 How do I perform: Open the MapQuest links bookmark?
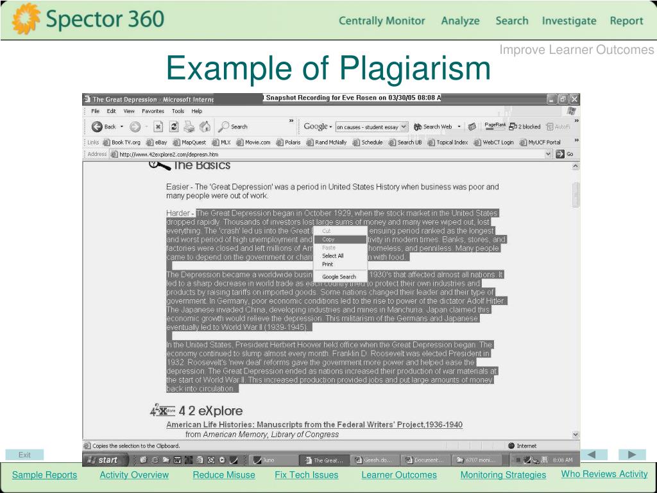tap(189, 143)
